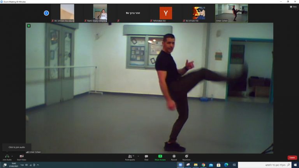Expand the audio options arrow

[x=12, y=156]
